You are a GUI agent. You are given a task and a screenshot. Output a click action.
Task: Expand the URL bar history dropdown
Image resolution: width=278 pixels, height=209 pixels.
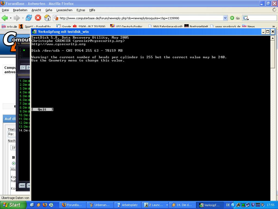point(225,18)
